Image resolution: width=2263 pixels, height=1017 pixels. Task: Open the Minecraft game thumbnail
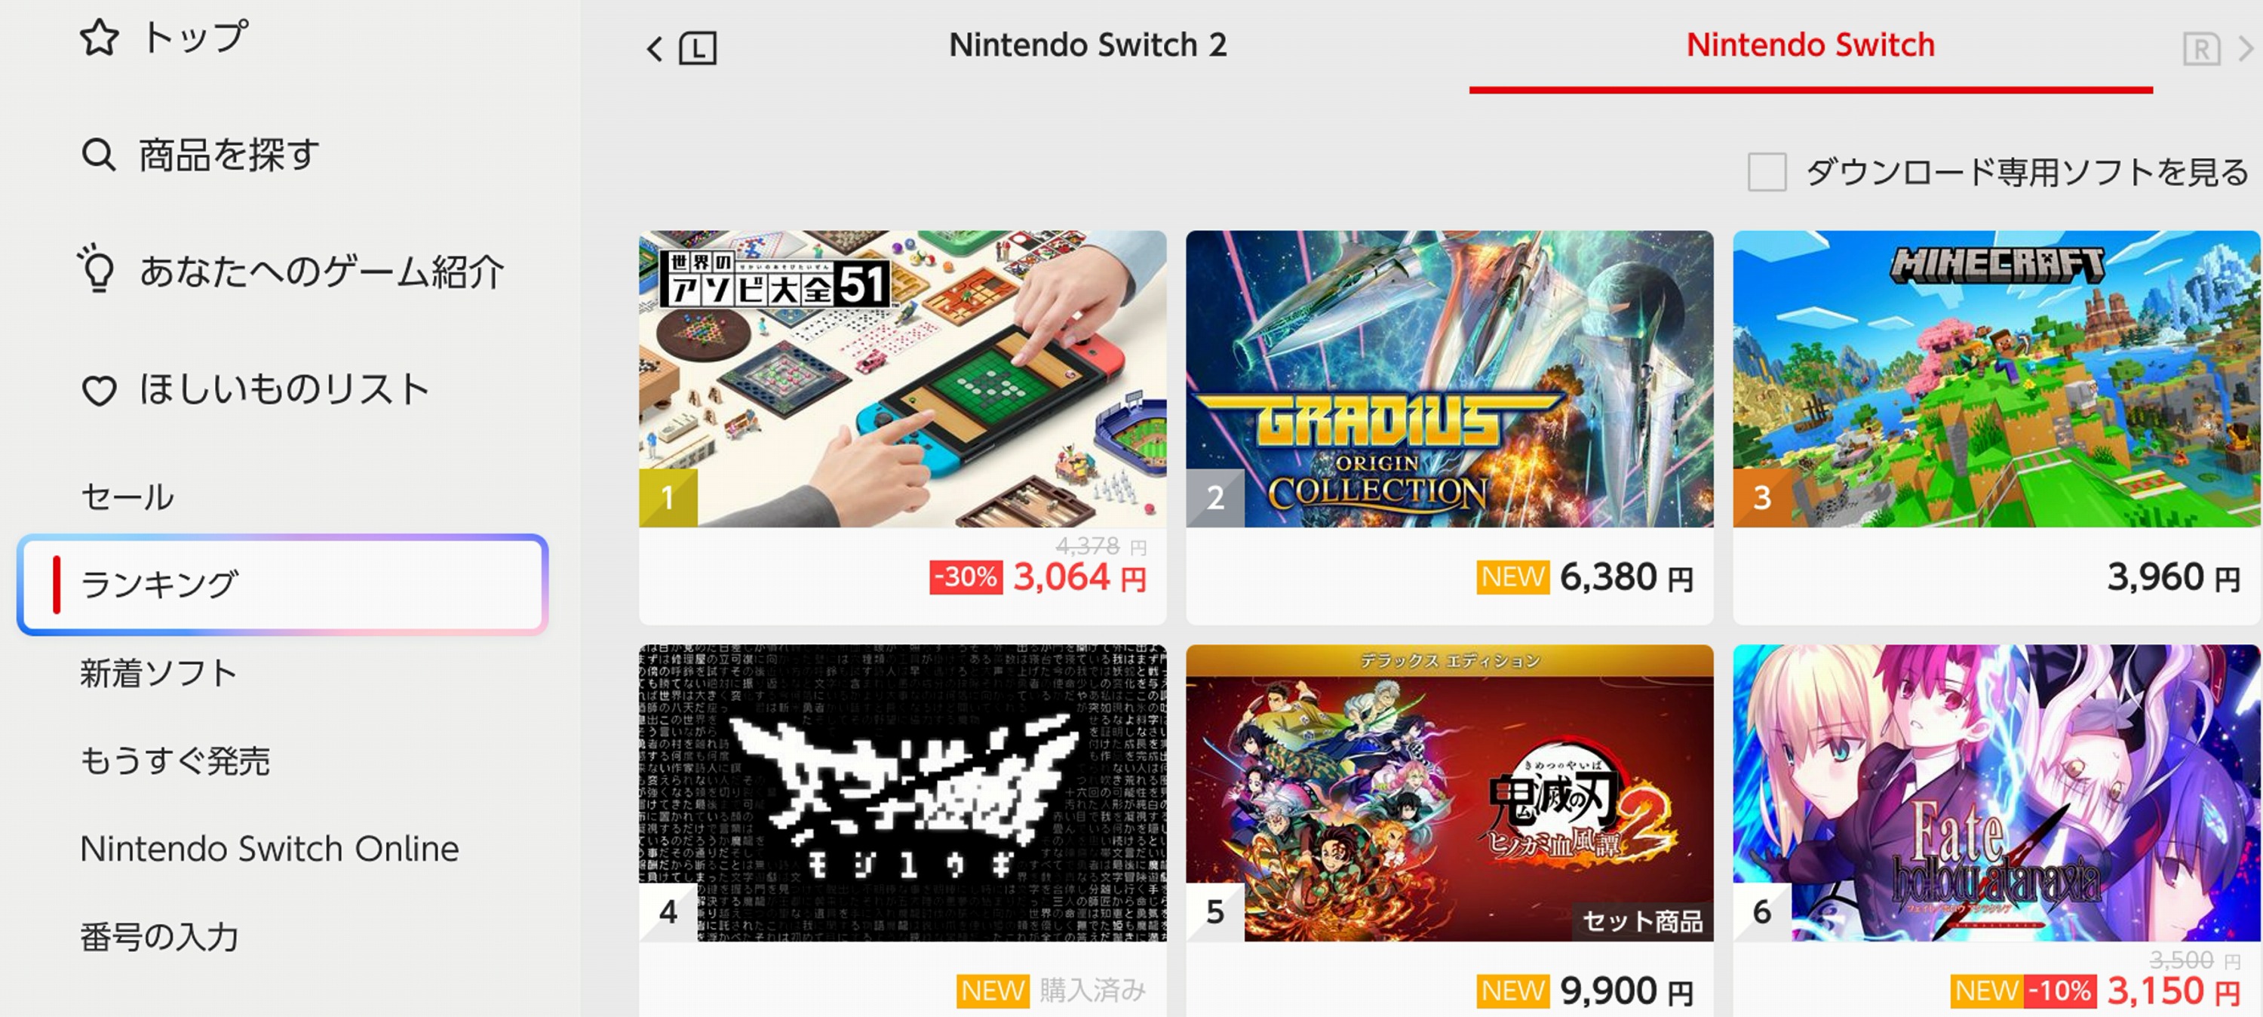tap(1996, 379)
